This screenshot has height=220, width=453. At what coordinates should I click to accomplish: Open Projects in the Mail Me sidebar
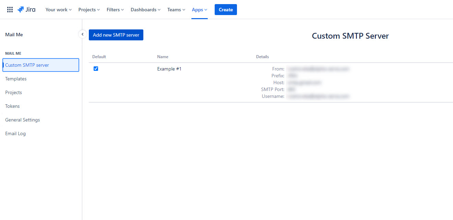click(x=13, y=92)
